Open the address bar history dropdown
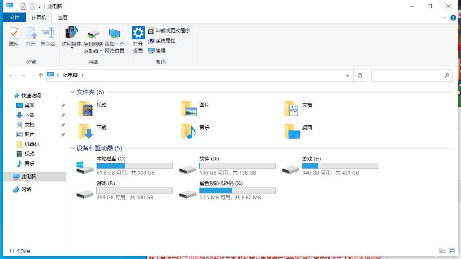 pos(348,76)
